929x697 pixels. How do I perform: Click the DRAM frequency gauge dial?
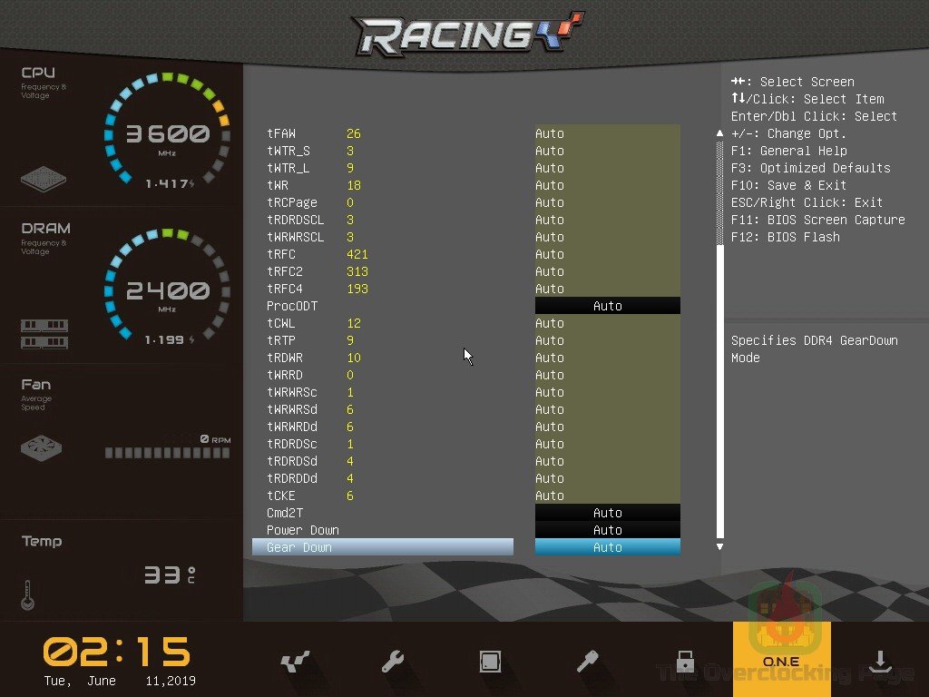[x=168, y=289]
